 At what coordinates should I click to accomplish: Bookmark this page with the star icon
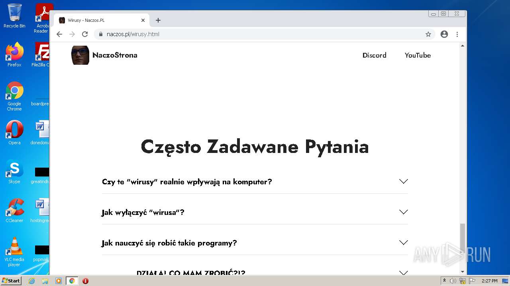tap(428, 34)
